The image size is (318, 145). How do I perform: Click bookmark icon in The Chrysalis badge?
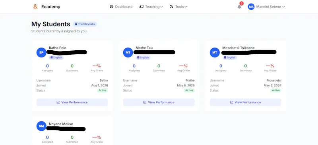(x=76, y=24)
